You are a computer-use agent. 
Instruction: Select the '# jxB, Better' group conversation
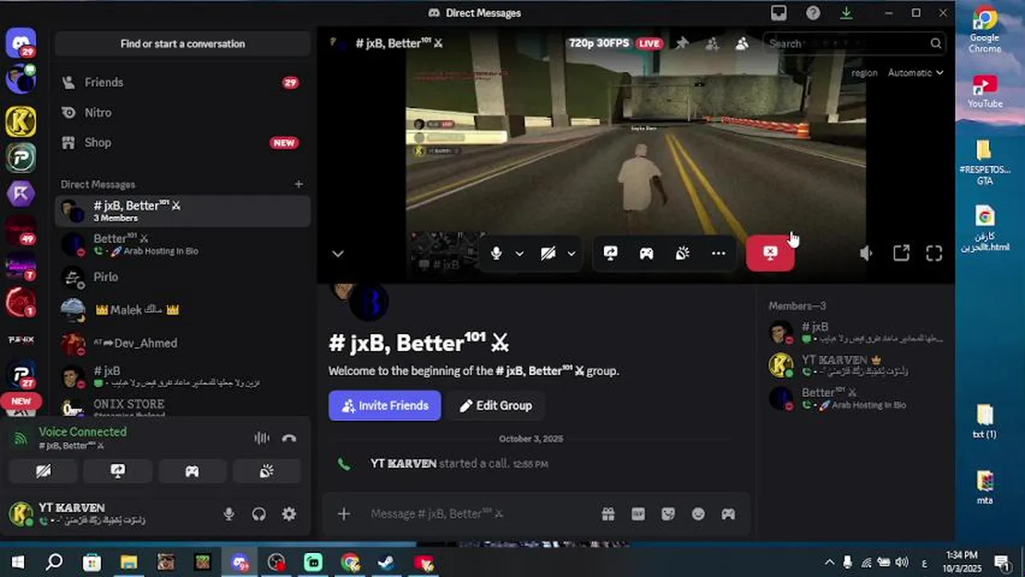(182, 211)
